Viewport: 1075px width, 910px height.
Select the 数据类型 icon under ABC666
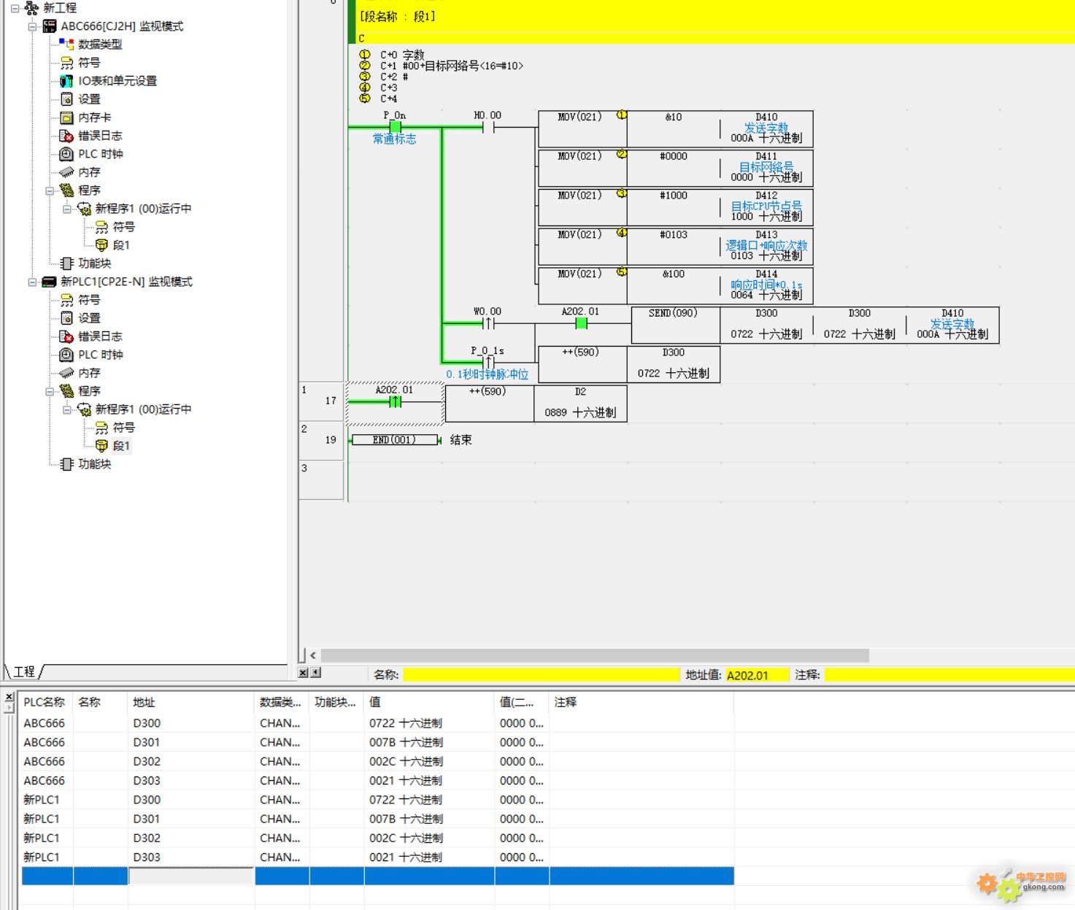66,44
